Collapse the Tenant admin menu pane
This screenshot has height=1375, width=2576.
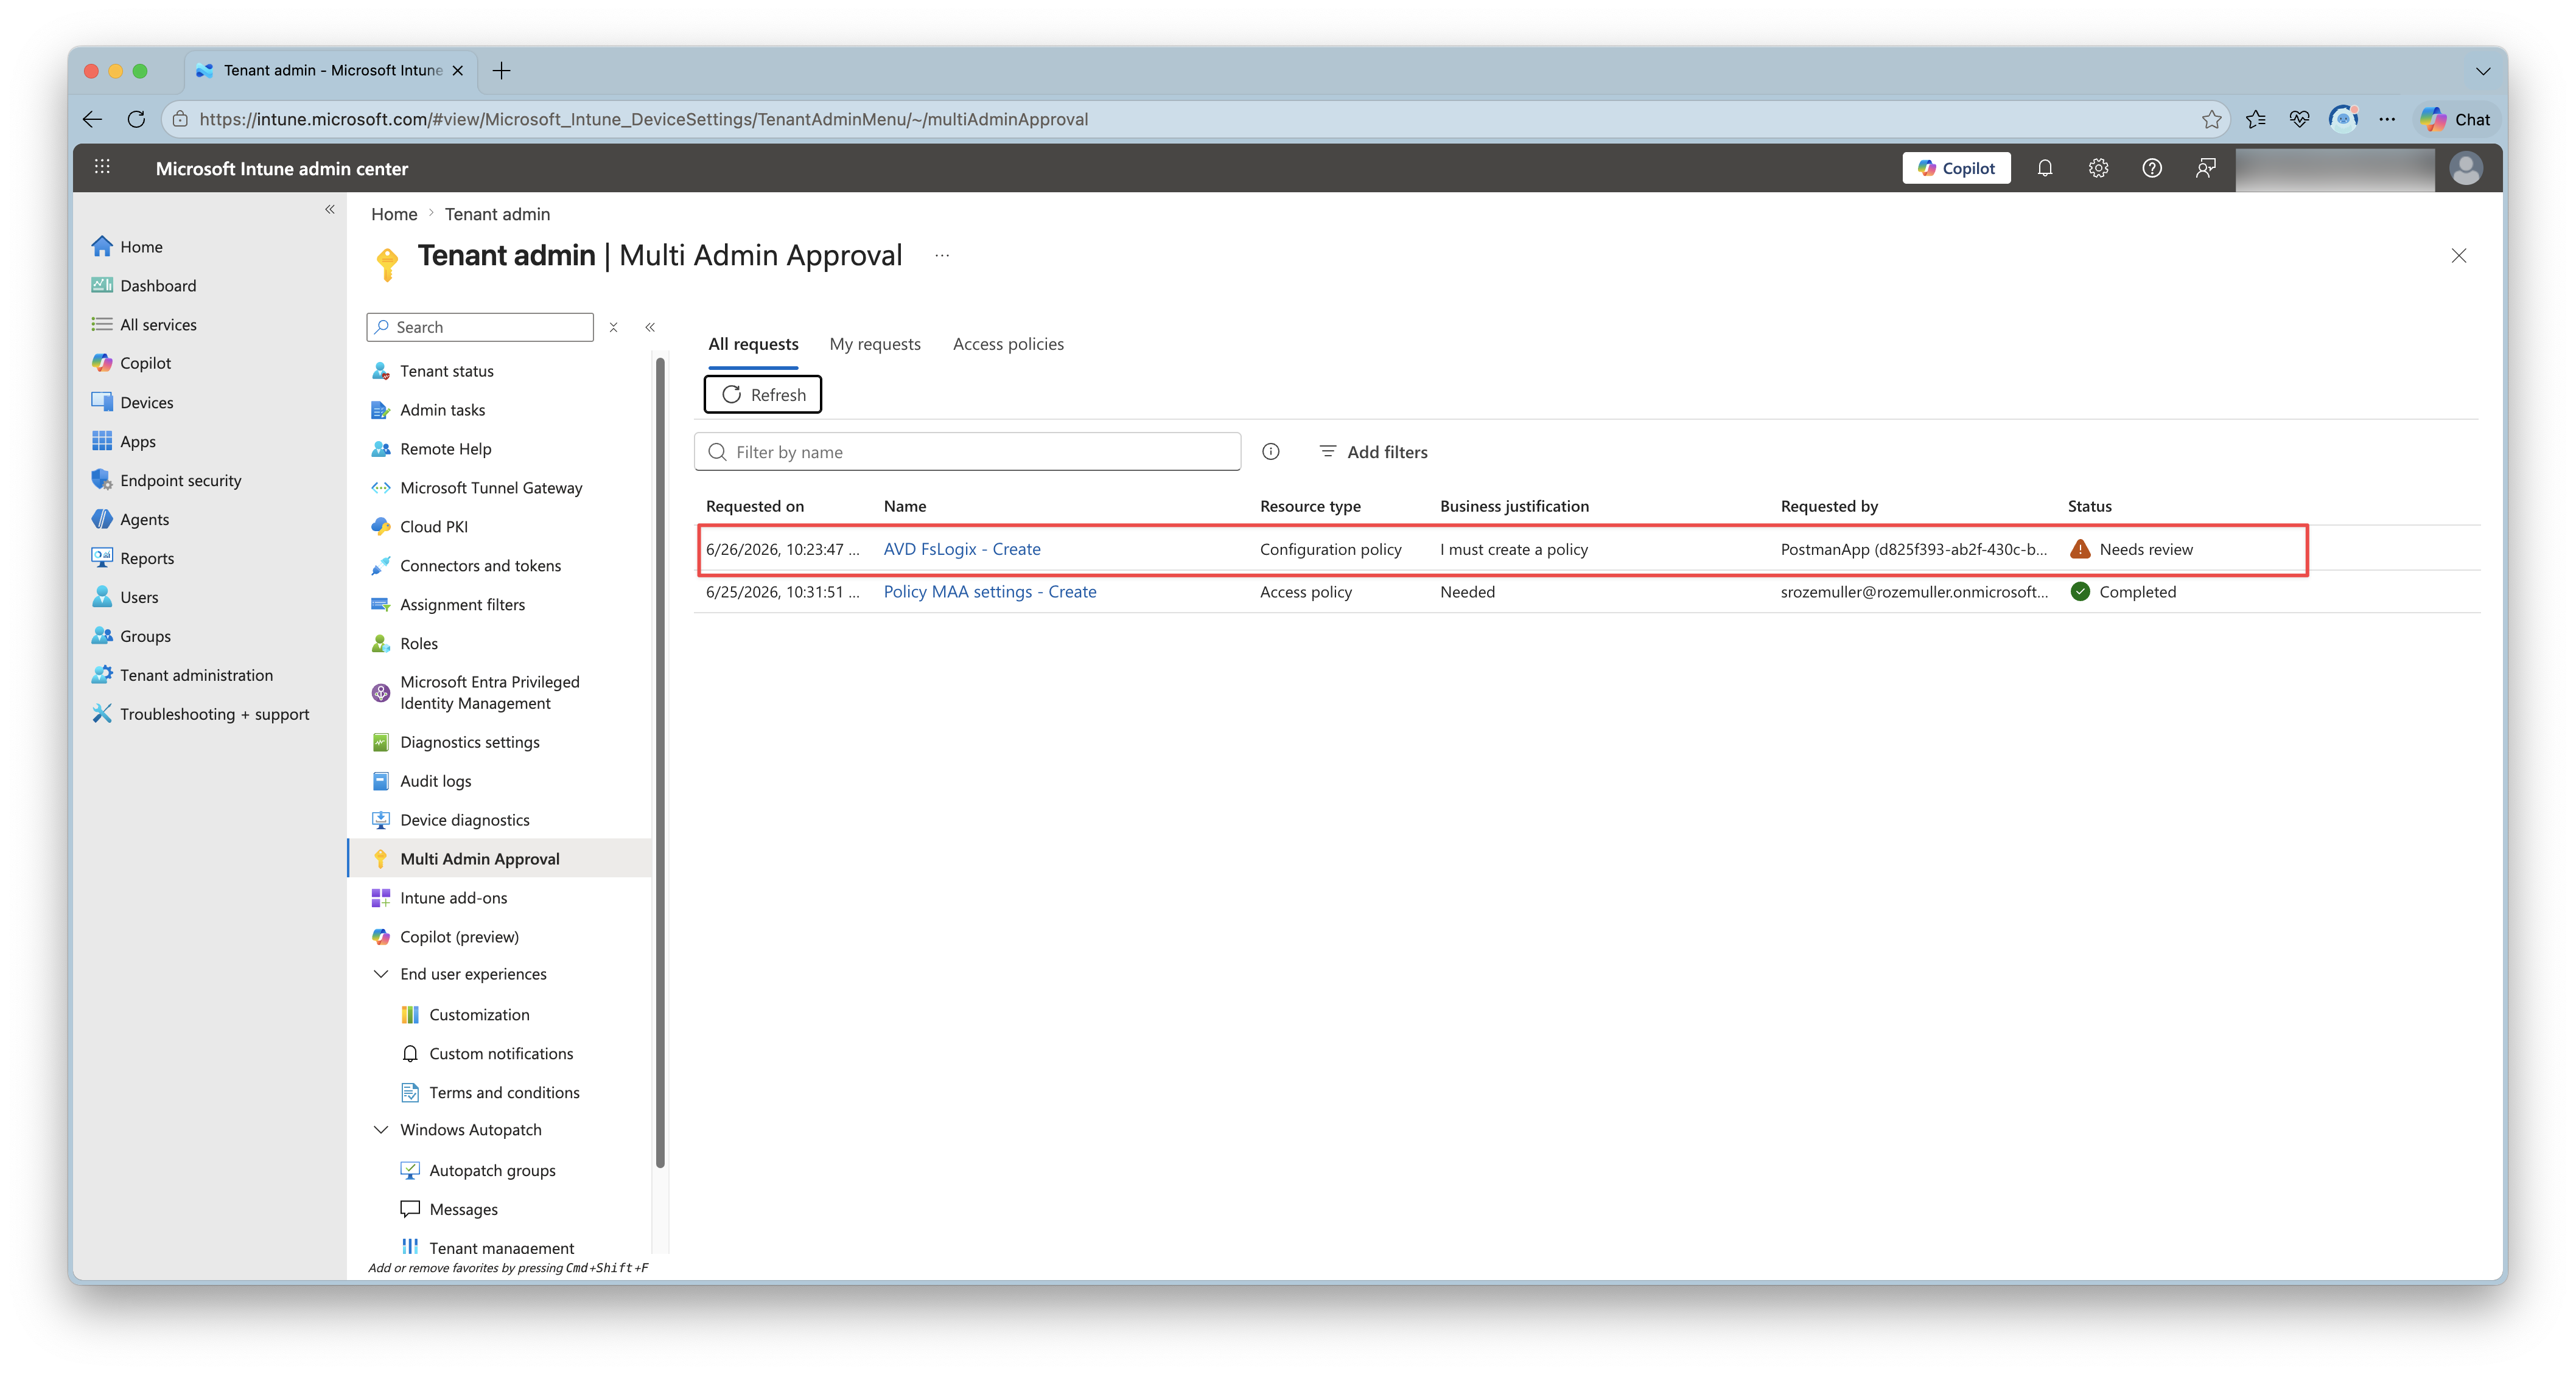tap(650, 327)
